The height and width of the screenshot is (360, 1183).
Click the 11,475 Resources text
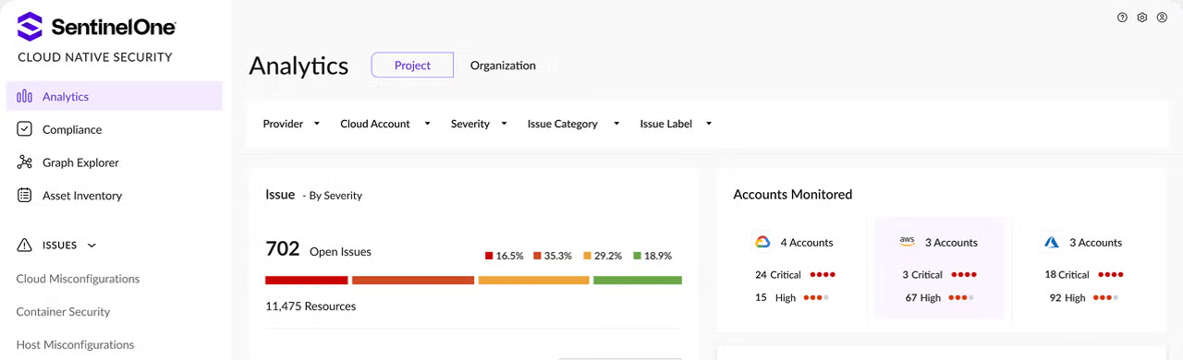[311, 306]
